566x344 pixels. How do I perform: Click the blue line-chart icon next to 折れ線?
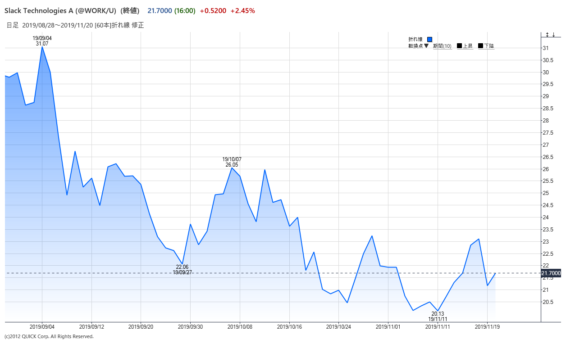click(x=429, y=39)
